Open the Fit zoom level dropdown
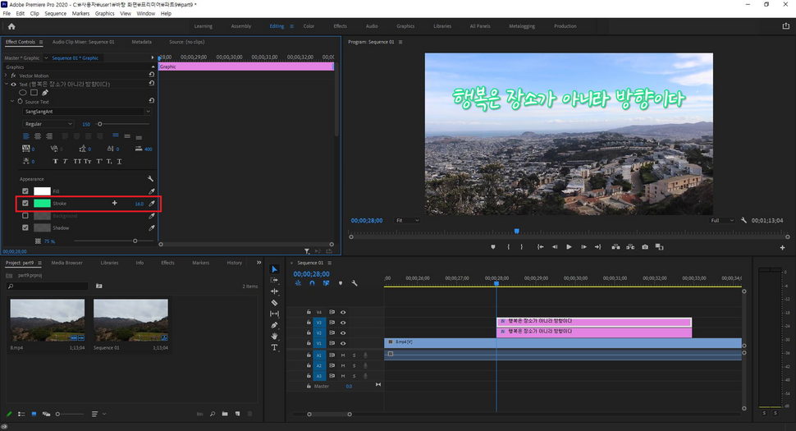Image resolution: width=796 pixels, height=431 pixels. (x=407, y=220)
